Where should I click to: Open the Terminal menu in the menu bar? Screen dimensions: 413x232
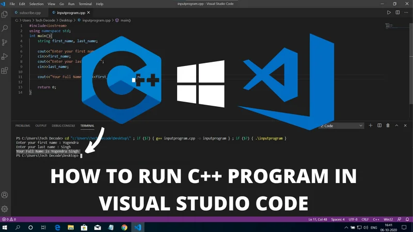coord(85,4)
